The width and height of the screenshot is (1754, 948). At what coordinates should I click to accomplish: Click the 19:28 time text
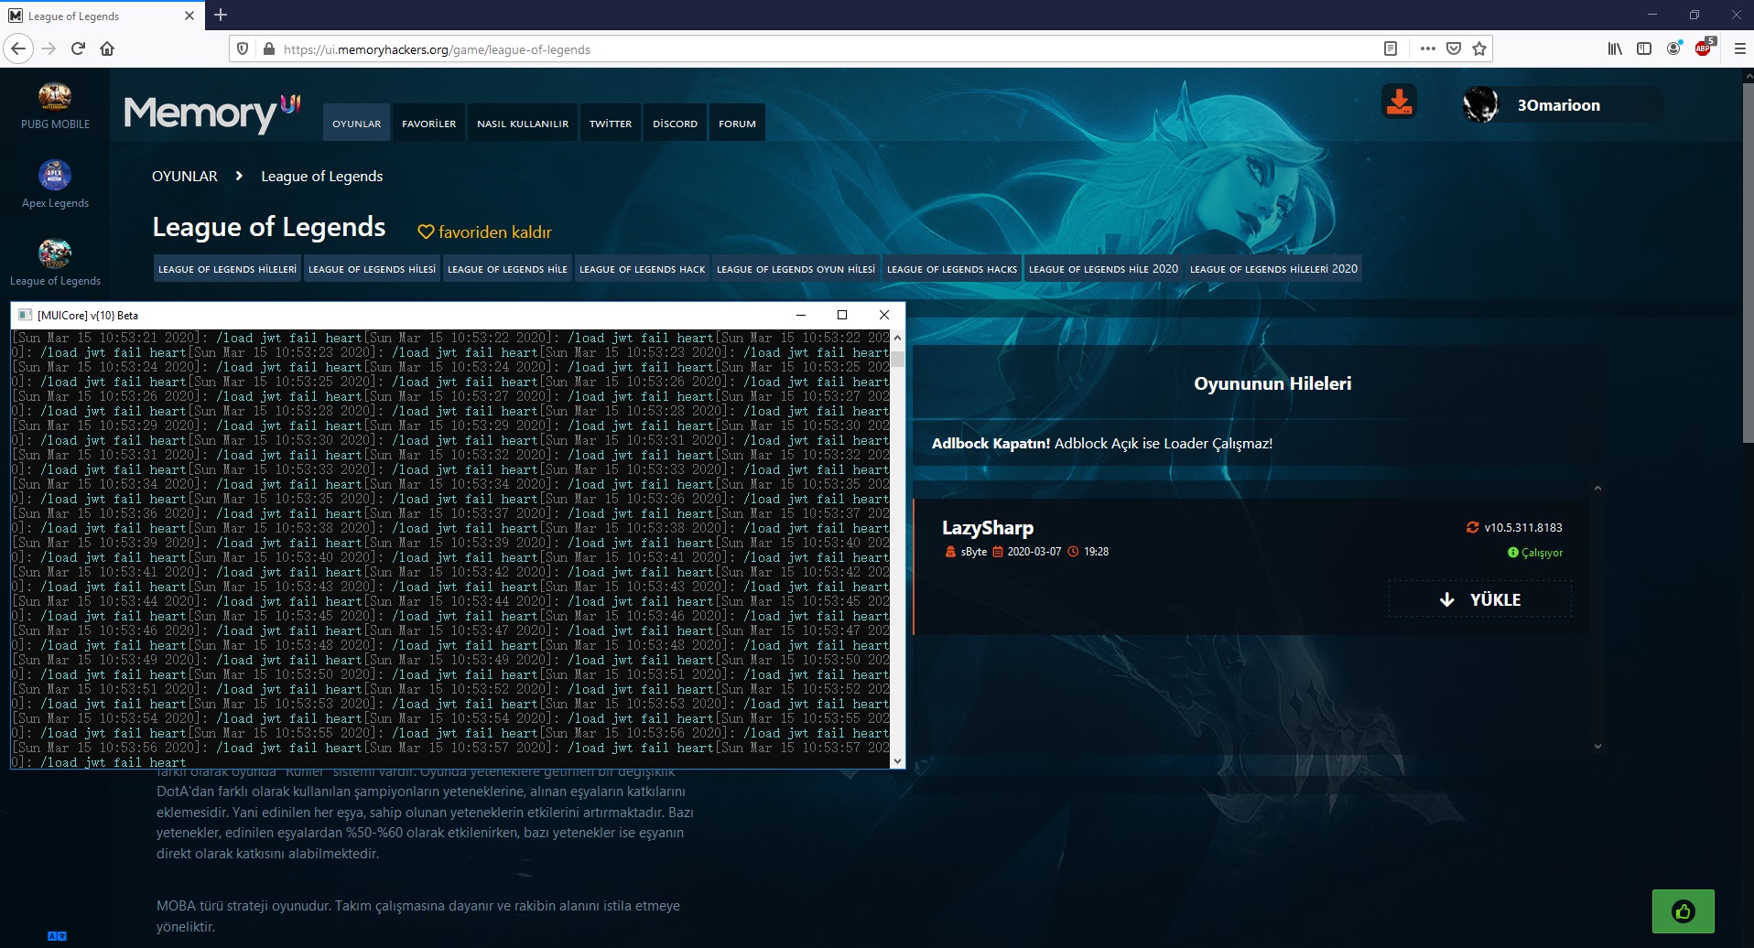[1096, 552]
